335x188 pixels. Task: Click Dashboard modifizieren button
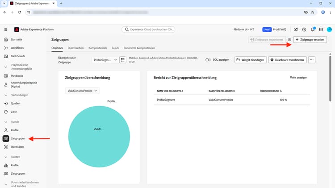(287, 60)
